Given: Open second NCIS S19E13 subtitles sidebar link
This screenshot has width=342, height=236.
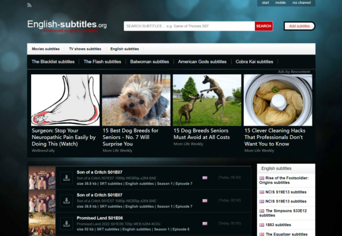Looking at the screenshot, I should pyautogui.click(x=286, y=201).
